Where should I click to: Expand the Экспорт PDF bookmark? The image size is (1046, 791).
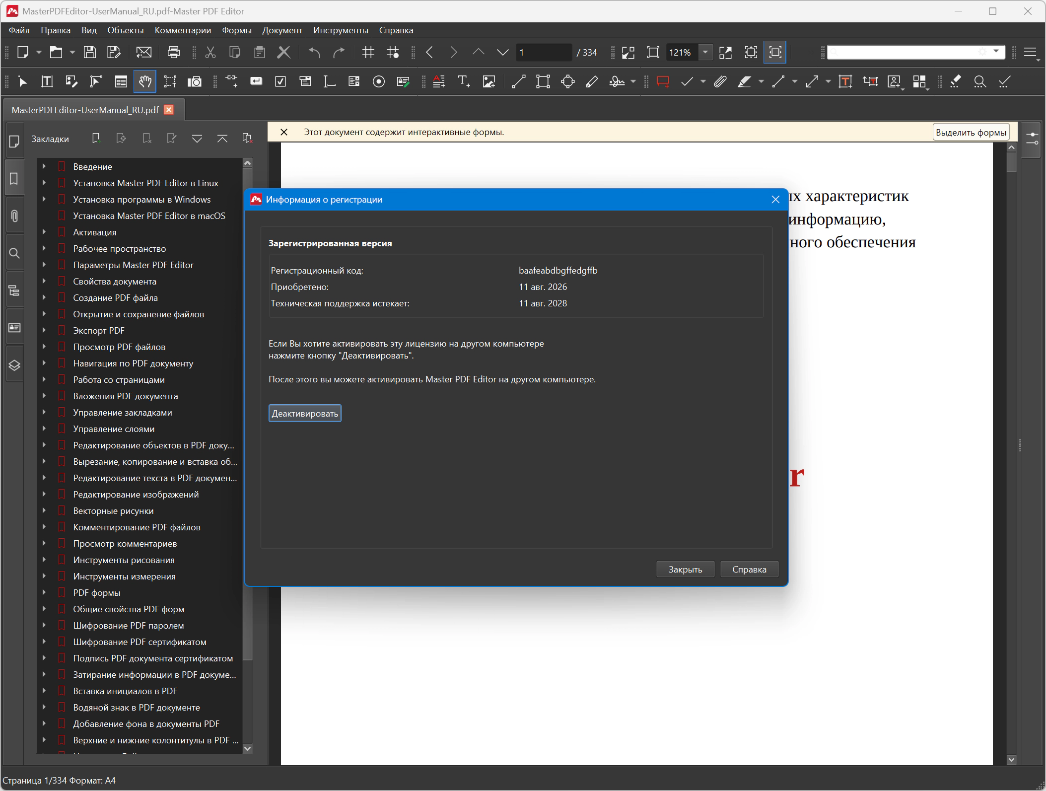[44, 330]
